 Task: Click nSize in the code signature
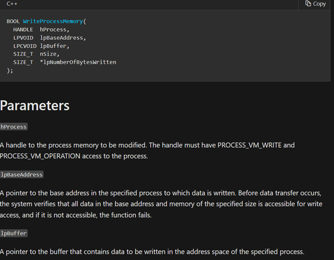click(x=49, y=54)
